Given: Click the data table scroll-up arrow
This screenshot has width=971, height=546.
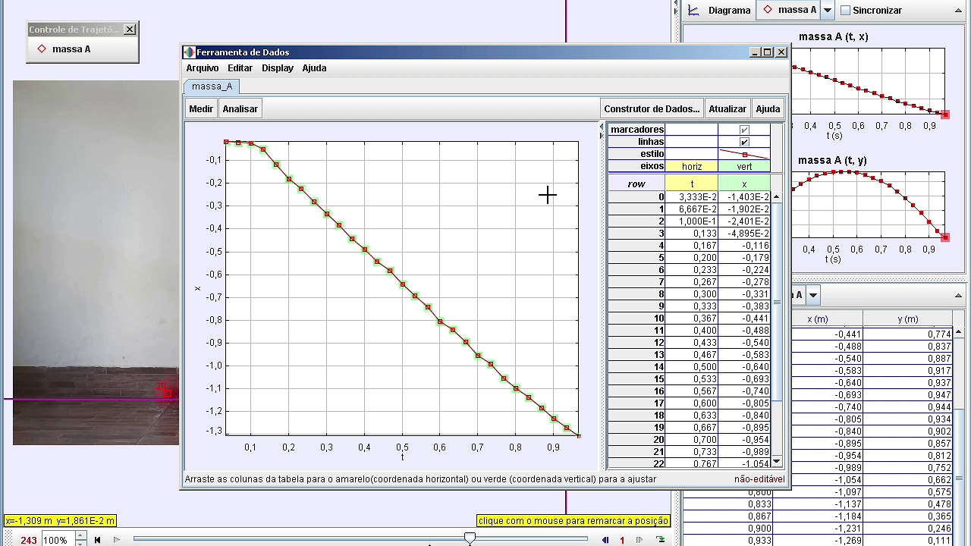Looking at the screenshot, I should [x=776, y=197].
